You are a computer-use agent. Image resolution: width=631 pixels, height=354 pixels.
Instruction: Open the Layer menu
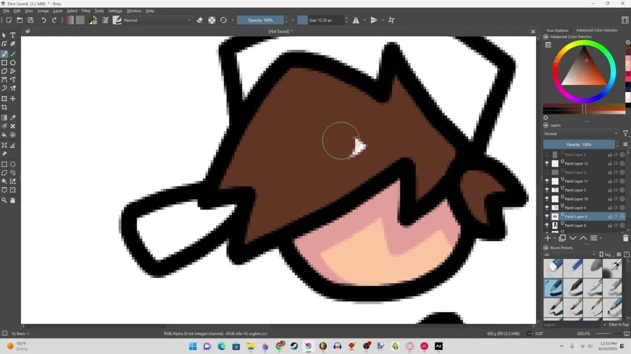point(58,11)
